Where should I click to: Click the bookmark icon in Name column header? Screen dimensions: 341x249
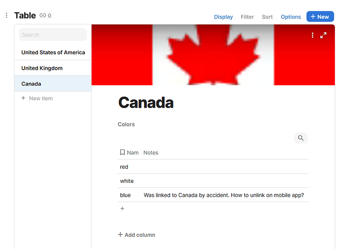click(x=122, y=152)
